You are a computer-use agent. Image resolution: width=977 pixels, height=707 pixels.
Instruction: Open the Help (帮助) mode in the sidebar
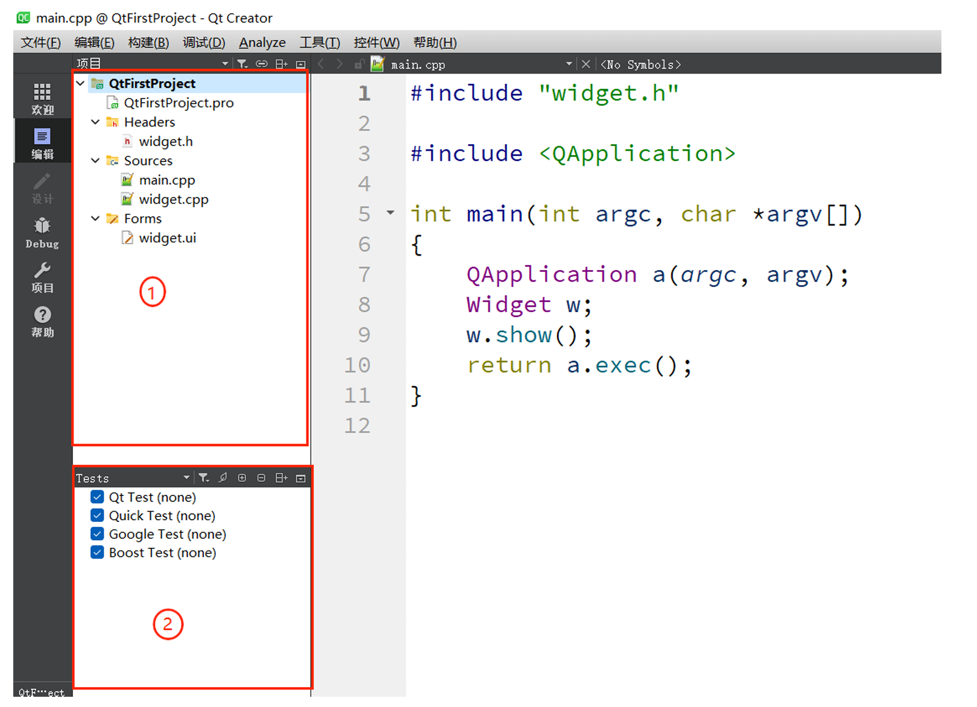pos(42,321)
